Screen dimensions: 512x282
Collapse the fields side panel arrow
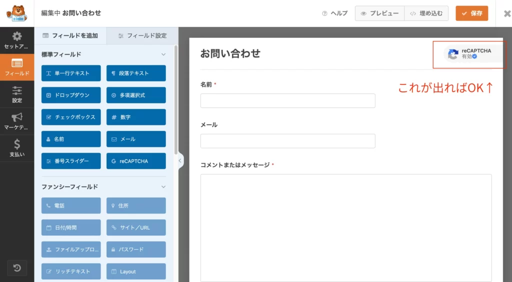(x=180, y=160)
